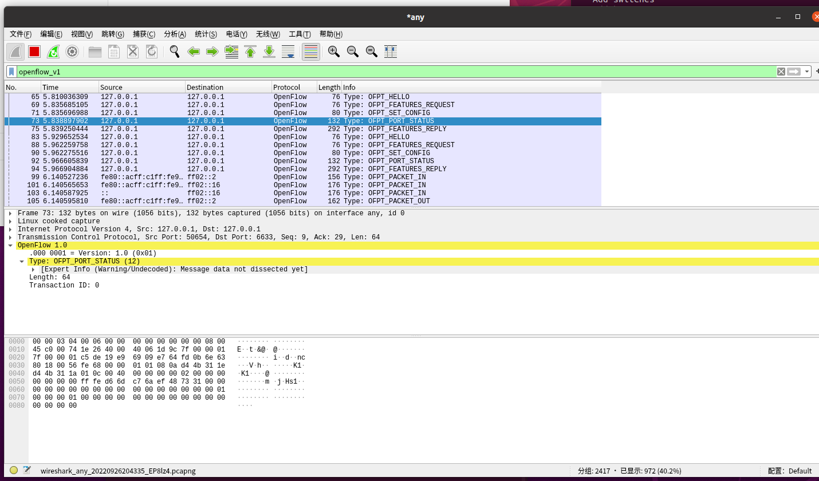The width and height of the screenshot is (819, 481).
Task: Toggle auto scroll during live capture
Action: pos(288,52)
